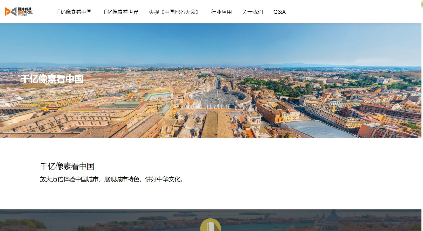
Task: Open the 千亿像素看世界 menu item
Action: pos(120,12)
